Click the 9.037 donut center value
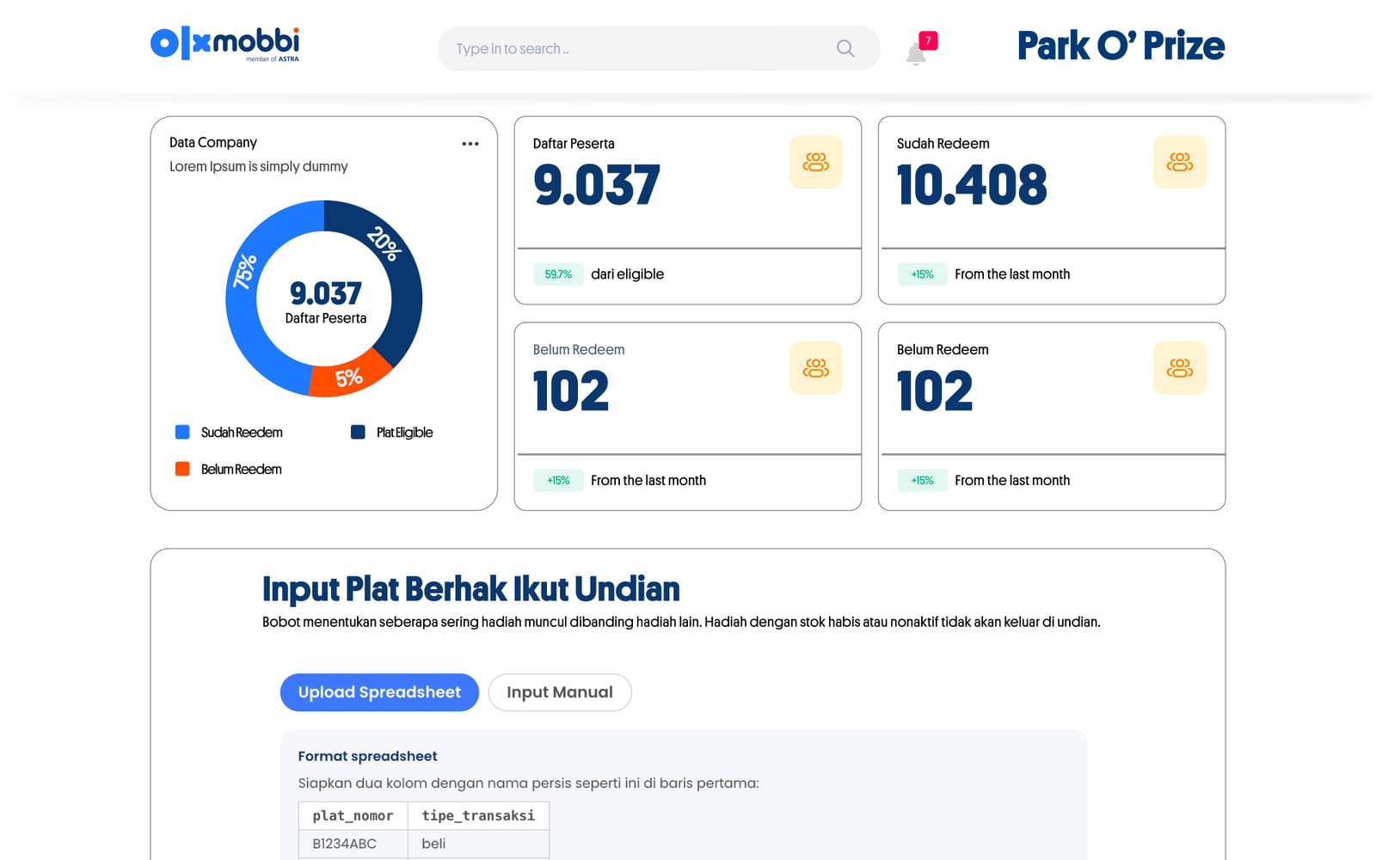This screenshot has height=860, width=1376. pyautogui.click(x=325, y=293)
